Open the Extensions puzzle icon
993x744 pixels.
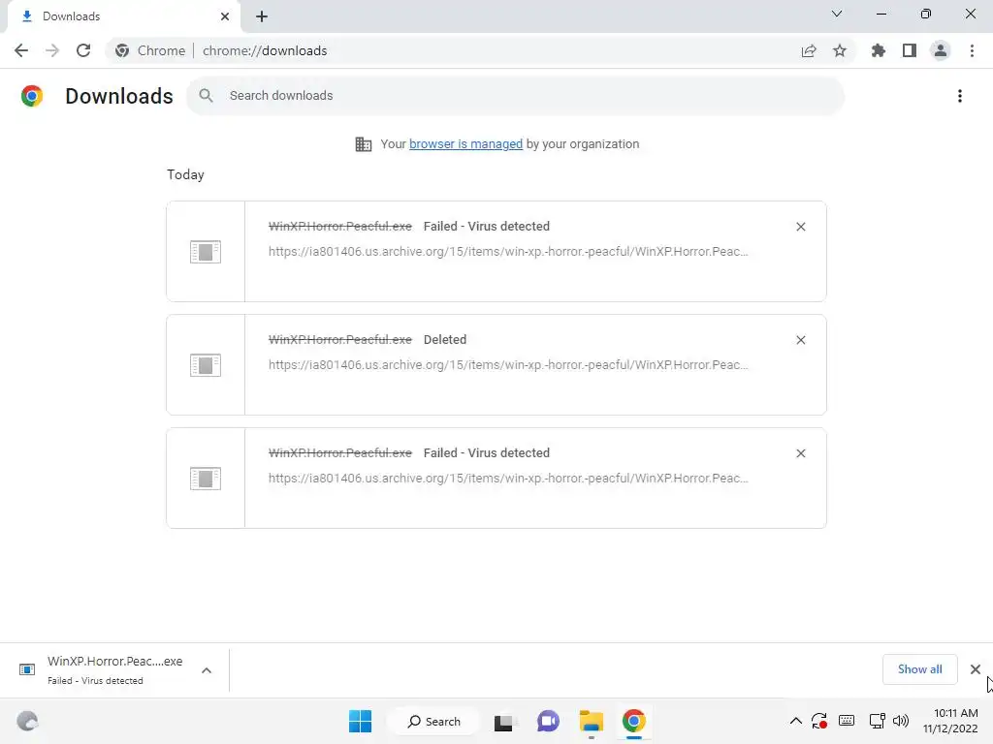coord(879,50)
